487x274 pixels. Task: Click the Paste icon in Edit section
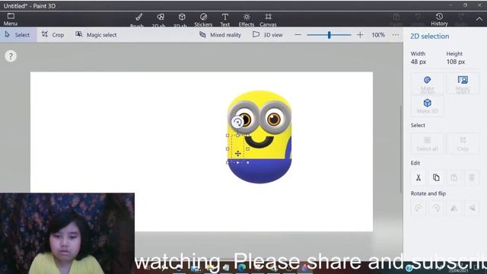point(454,177)
